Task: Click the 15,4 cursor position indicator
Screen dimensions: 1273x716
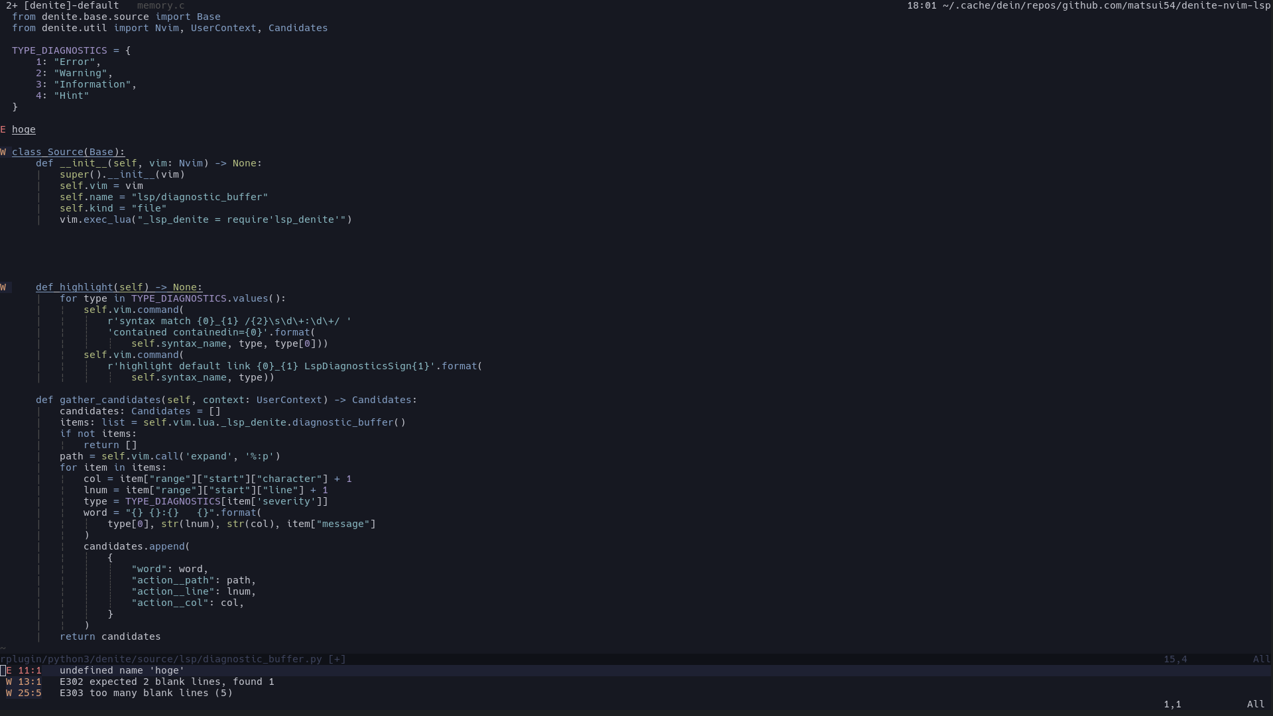Action: pos(1174,659)
